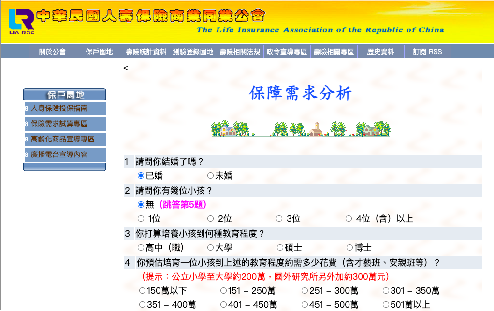Screen dimensions: 494x311
Task: Click the 保戶園地 sidebar header graphic
Action: [x=65, y=95]
